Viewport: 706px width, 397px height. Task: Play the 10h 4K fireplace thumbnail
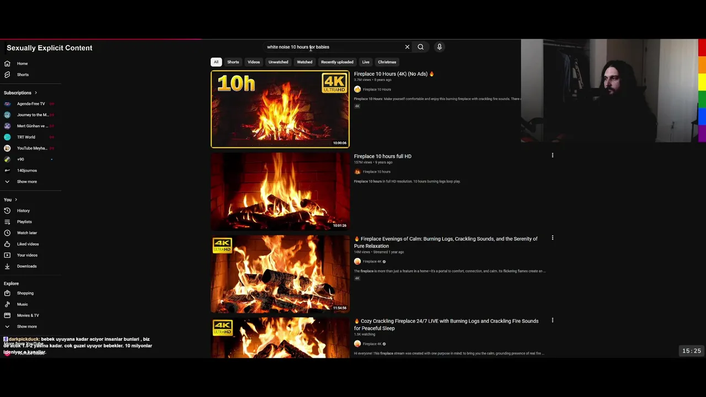point(280,109)
